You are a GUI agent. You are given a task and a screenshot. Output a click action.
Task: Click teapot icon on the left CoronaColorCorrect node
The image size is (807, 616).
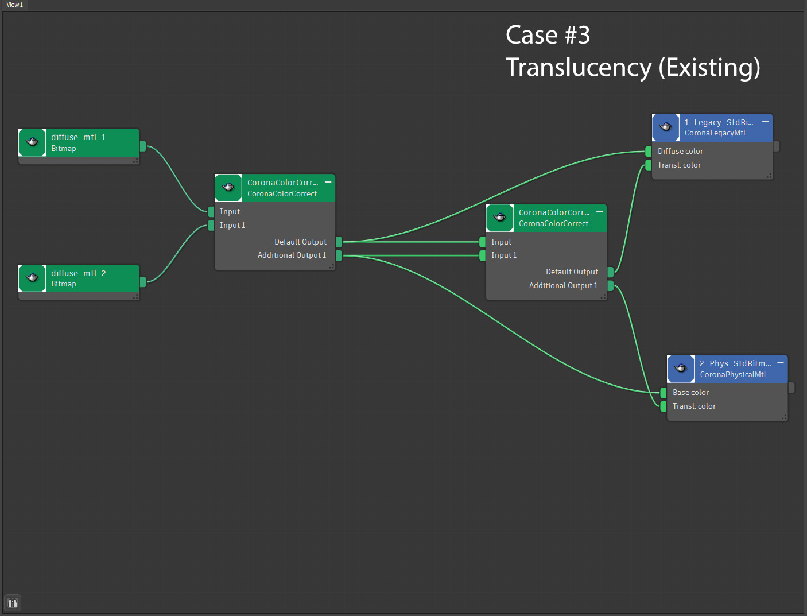[x=228, y=188]
